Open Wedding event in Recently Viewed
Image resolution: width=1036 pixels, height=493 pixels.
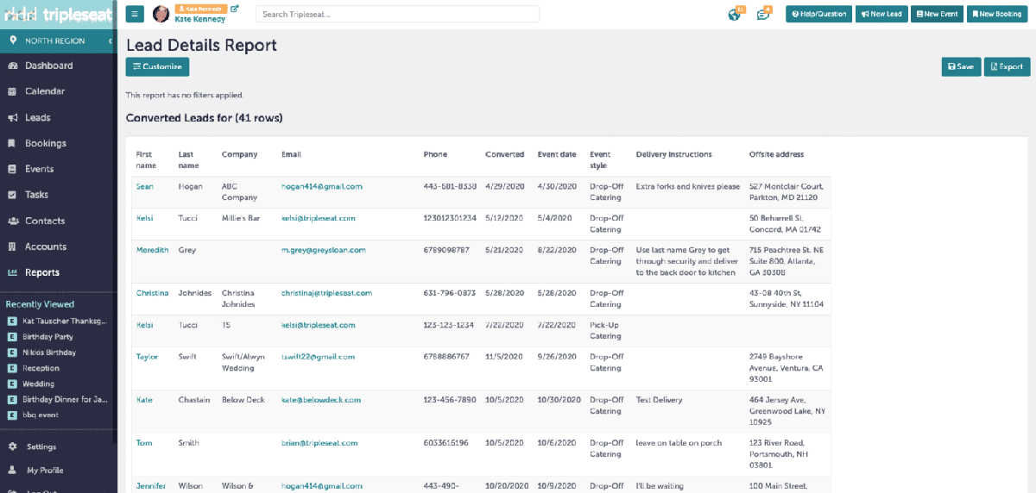(x=38, y=384)
